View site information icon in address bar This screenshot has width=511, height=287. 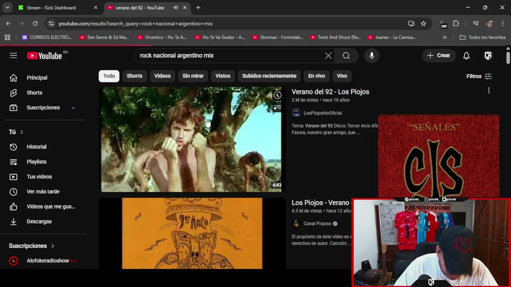point(51,24)
